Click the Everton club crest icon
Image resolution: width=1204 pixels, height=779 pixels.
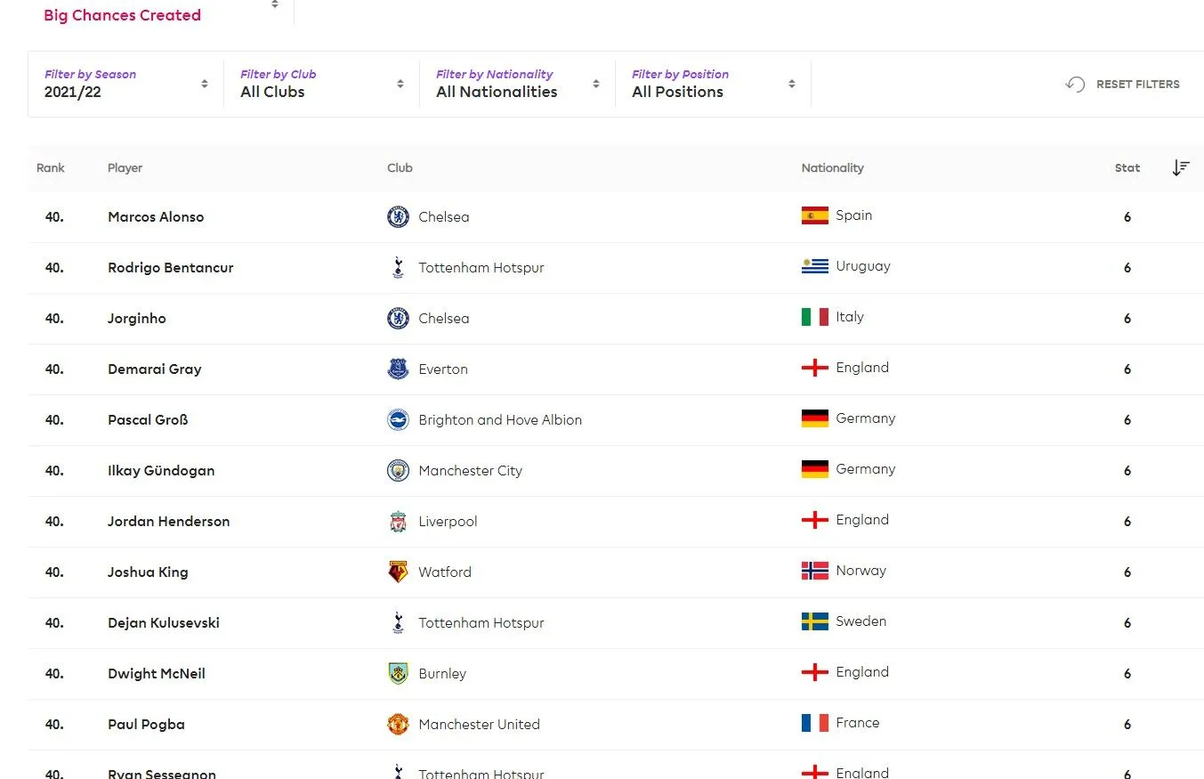point(398,369)
